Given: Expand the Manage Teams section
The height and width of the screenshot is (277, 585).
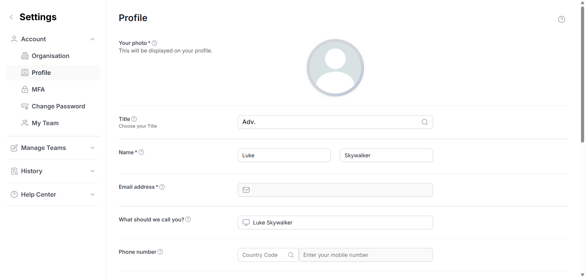Looking at the screenshot, I should click(x=92, y=148).
